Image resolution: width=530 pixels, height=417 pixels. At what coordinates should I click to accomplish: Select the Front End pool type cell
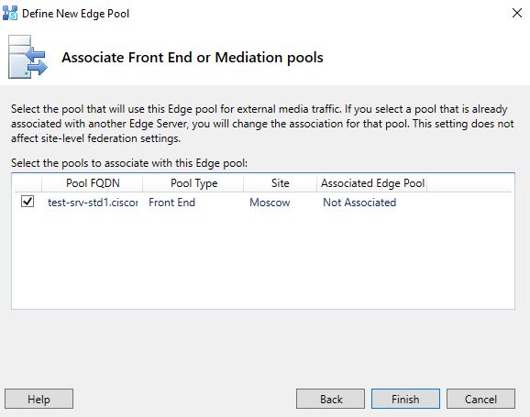click(x=171, y=203)
